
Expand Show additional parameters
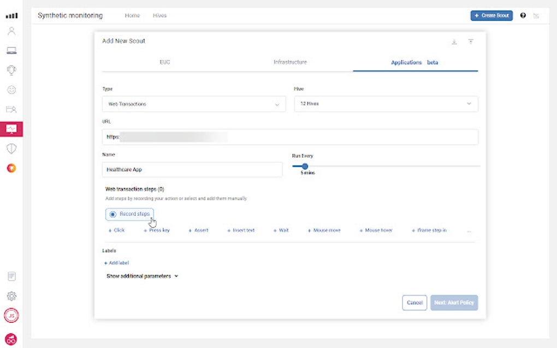pyautogui.click(x=141, y=275)
